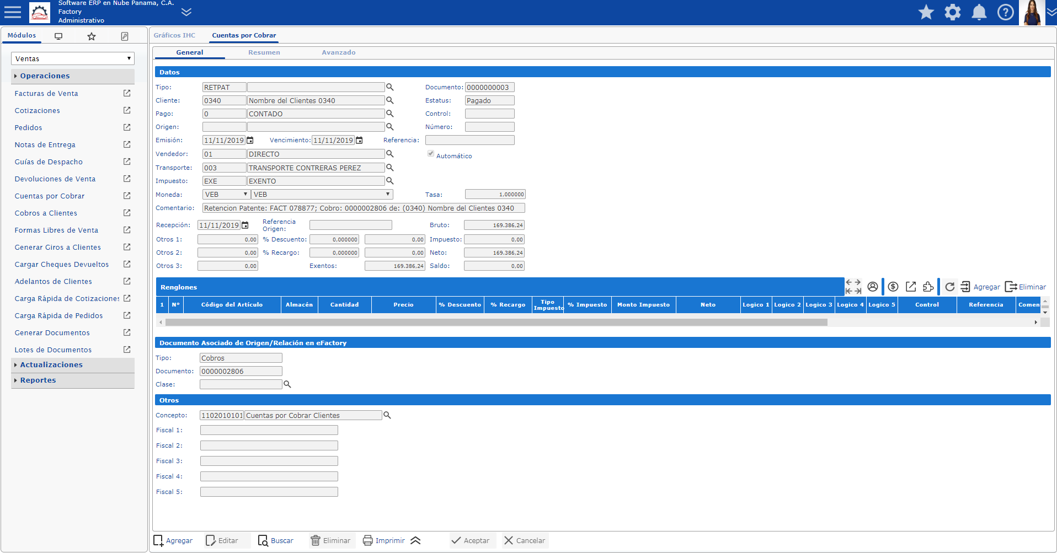The image size is (1057, 553).
Task: Switch to the star favorites sidebar tab
Action: coord(92,36)
